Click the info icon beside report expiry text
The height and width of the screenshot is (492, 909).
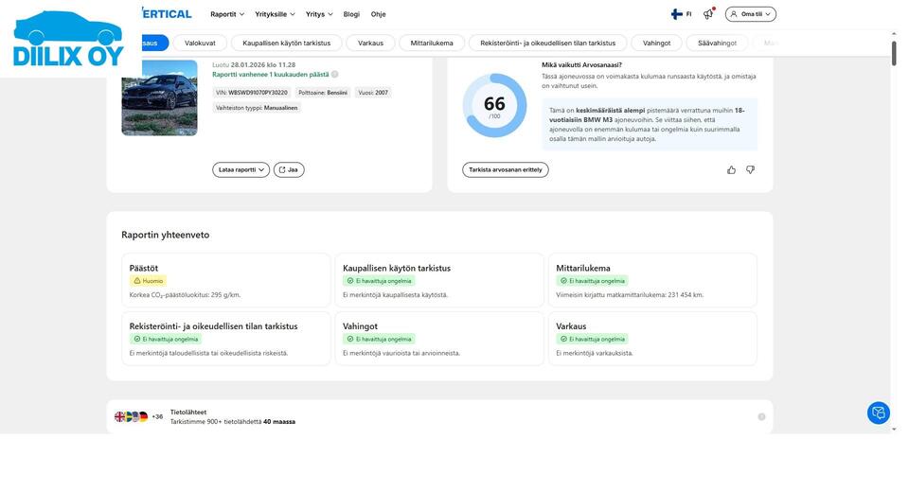point(334,74)
